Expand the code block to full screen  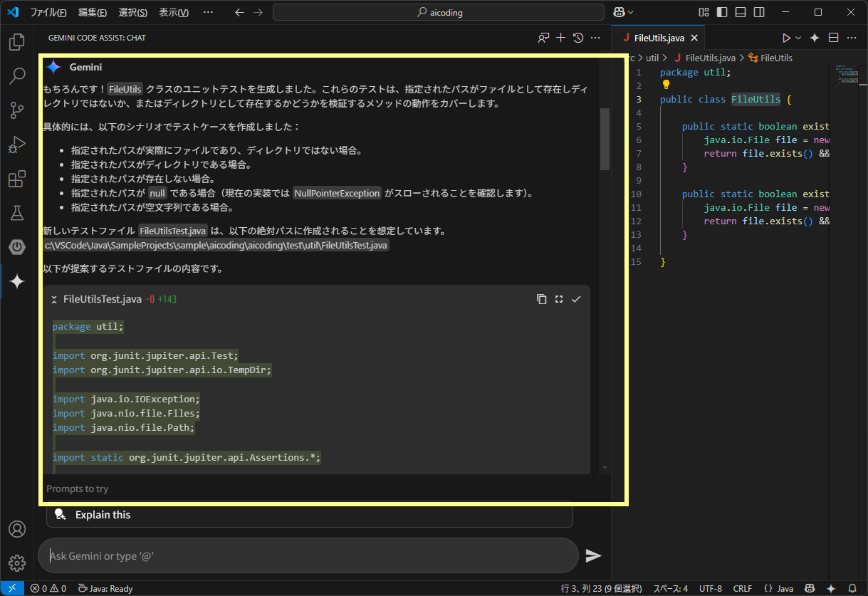[x=559, y=299]
